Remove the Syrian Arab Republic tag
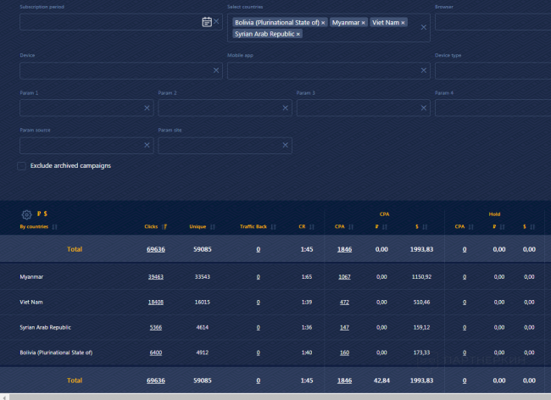Viewport: 551px width, 400px height. click(298, 34)
